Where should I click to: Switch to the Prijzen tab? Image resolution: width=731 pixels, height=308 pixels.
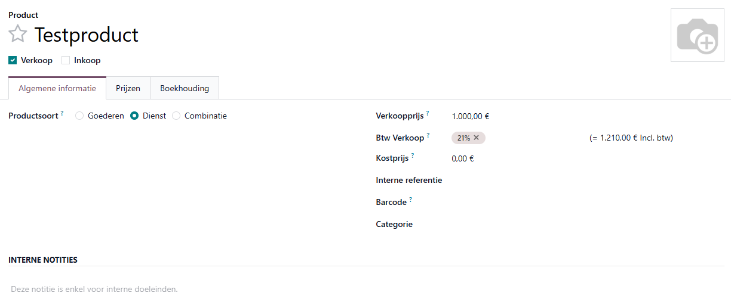[x=128, y=88]
